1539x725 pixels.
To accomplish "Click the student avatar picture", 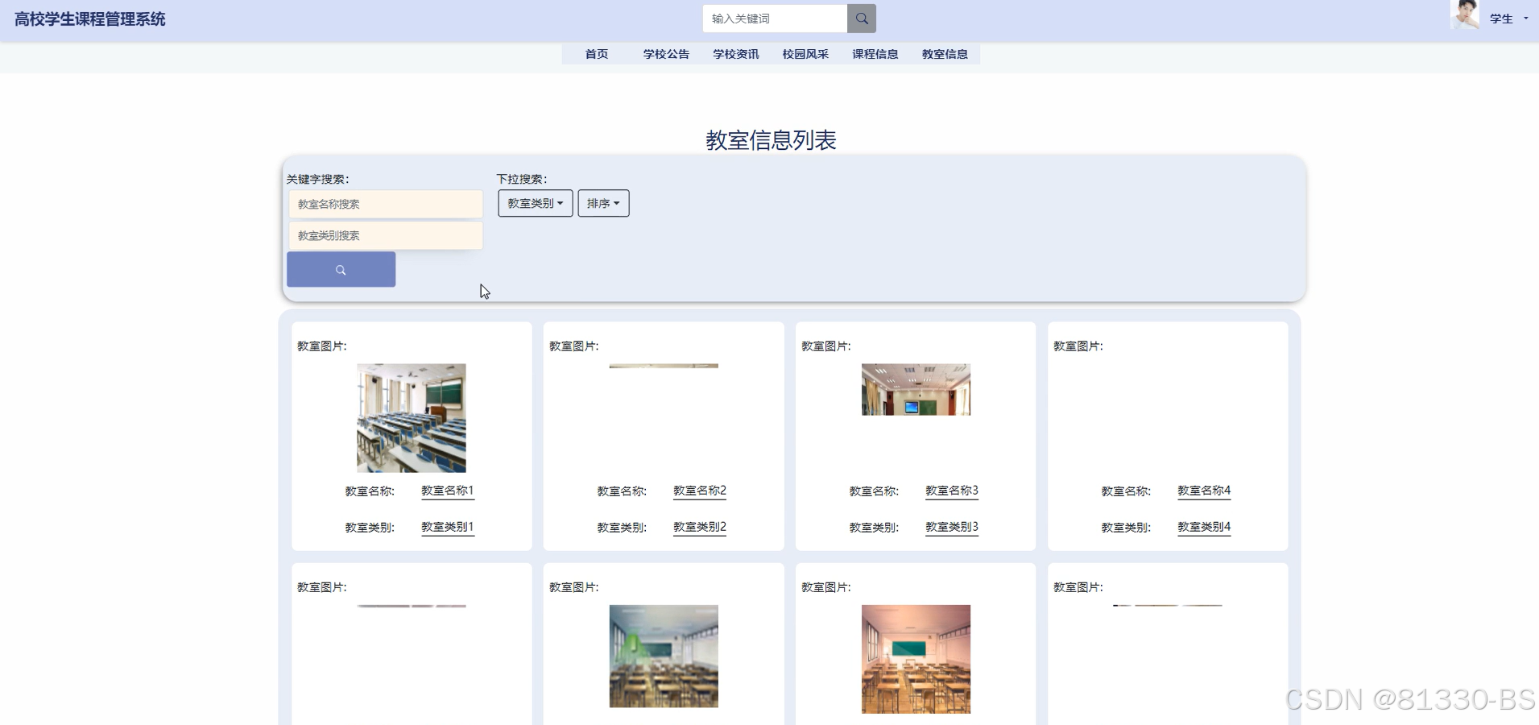I will coord(1465,14).
